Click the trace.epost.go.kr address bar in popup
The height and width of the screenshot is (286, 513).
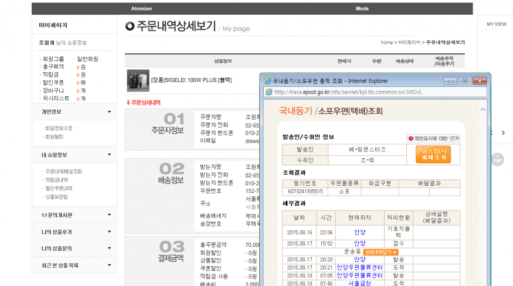tap(352, 92)
